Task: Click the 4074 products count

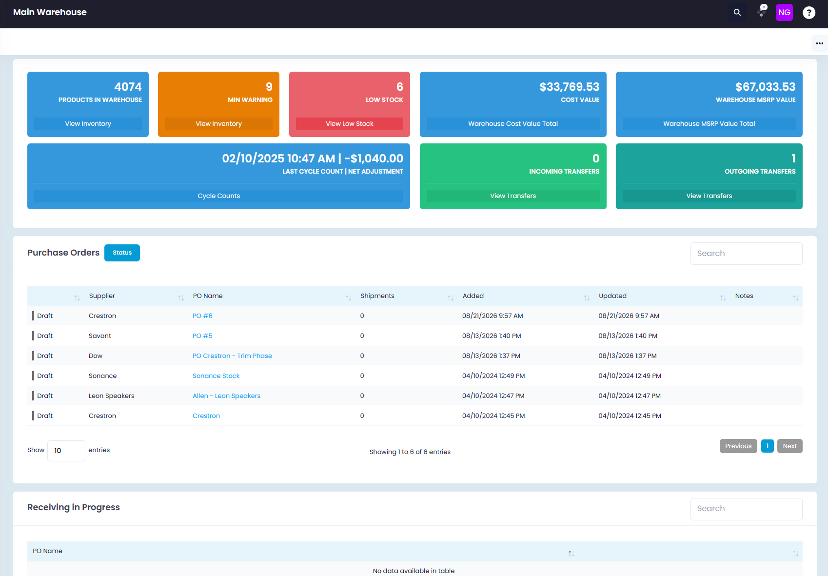Action: (128, 87)
